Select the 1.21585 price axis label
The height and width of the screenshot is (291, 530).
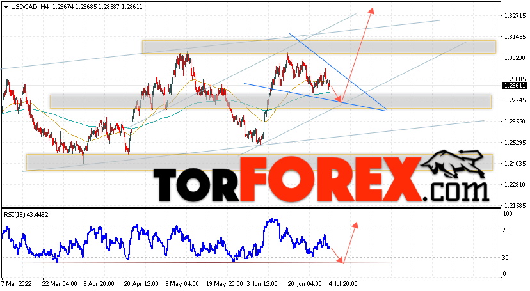pos(515,205)
